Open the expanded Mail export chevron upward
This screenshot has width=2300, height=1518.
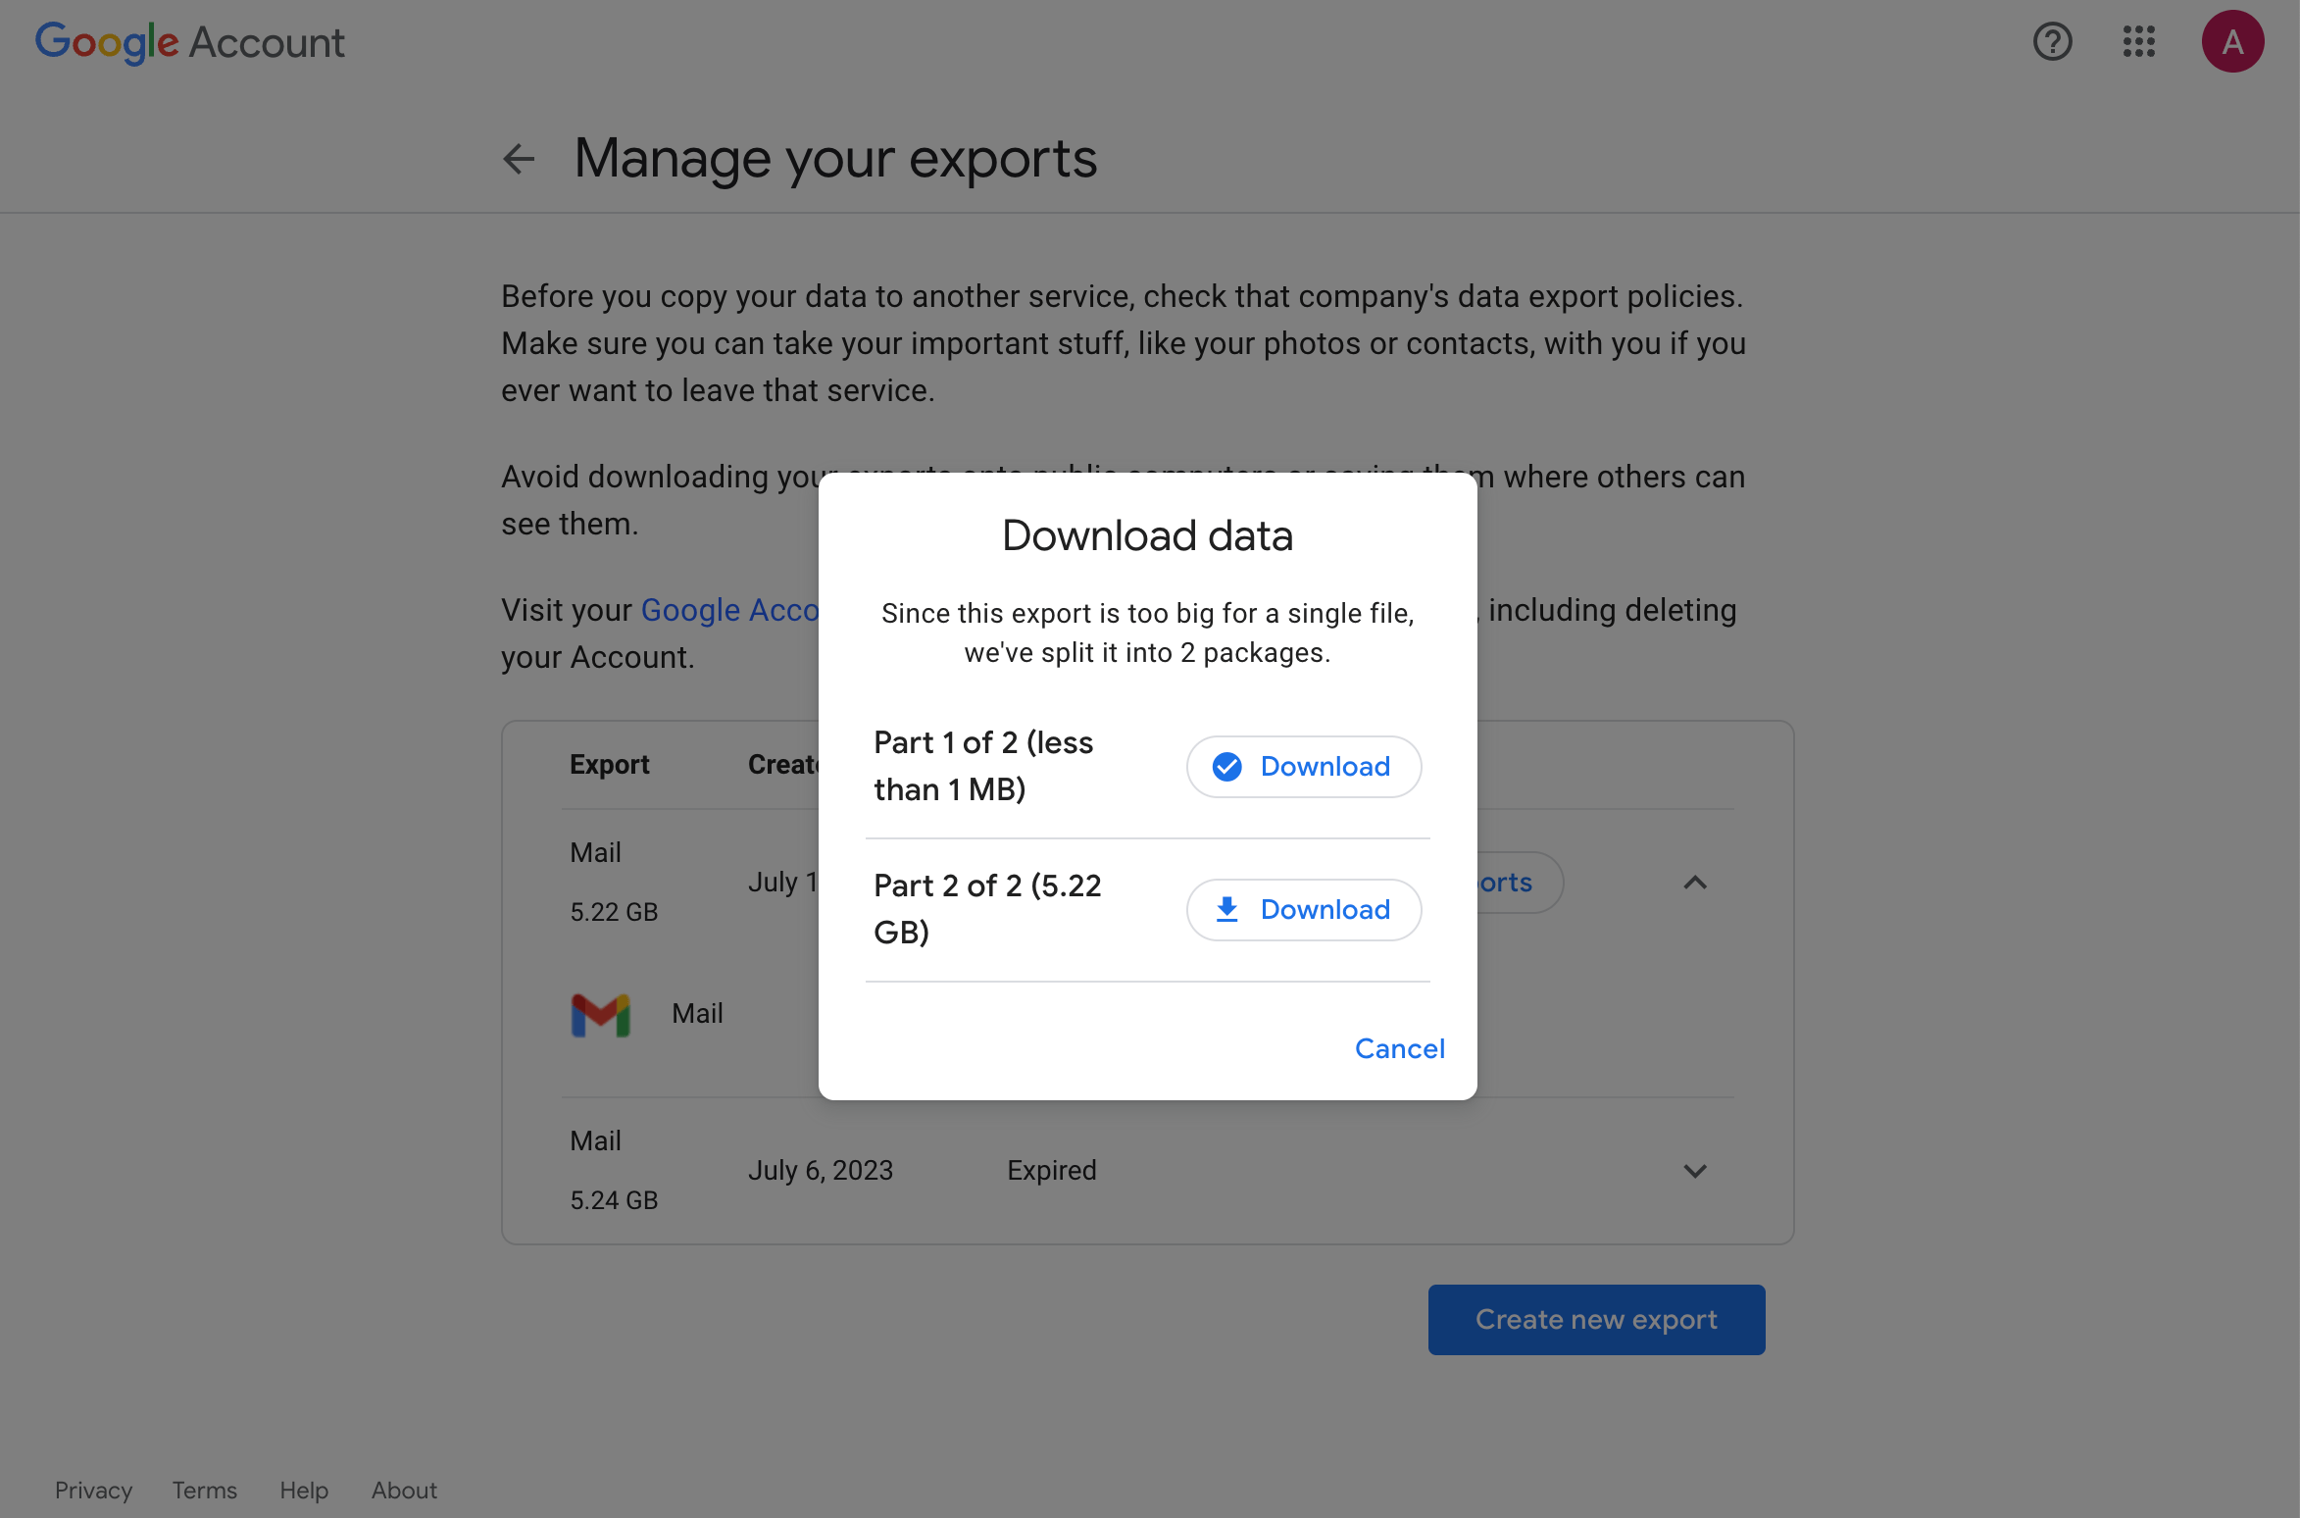[1695, 883]
